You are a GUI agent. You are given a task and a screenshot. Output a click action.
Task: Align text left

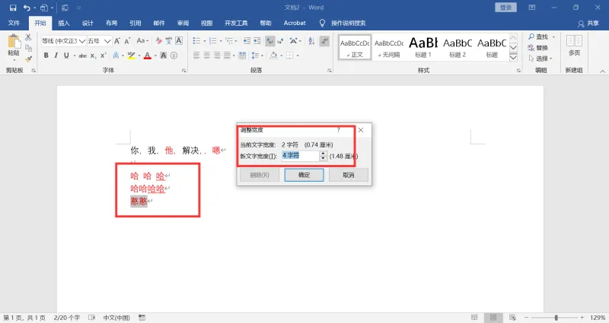(x=196, y=55)
